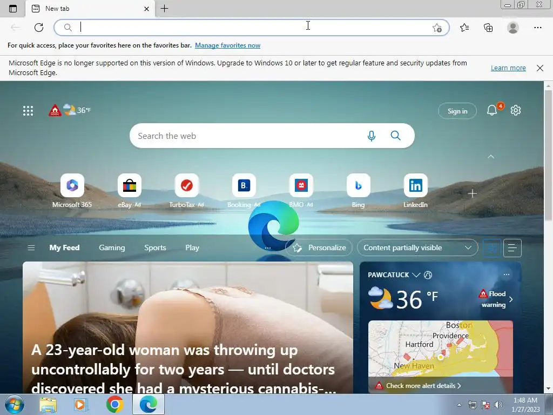
Task: Open a new tab with plus button
Action: click(x=164, y=9)
